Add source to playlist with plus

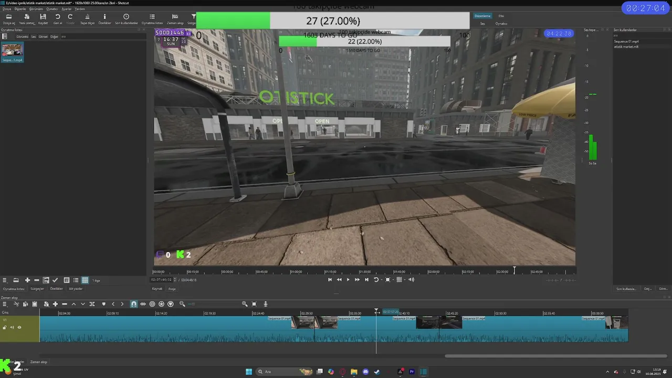click(x=27, y=280)
